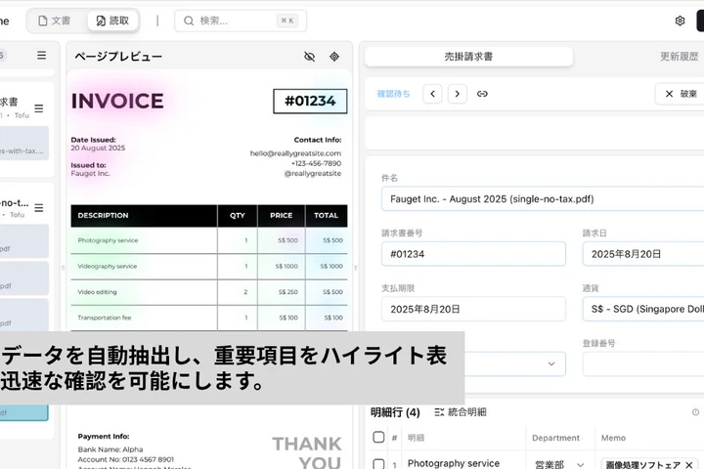Image resolution: width=704 pixels, height=469 pixels.
Task: Check the Photography service row checkbox
Action: pyautogui.click(x=378, y=463)
